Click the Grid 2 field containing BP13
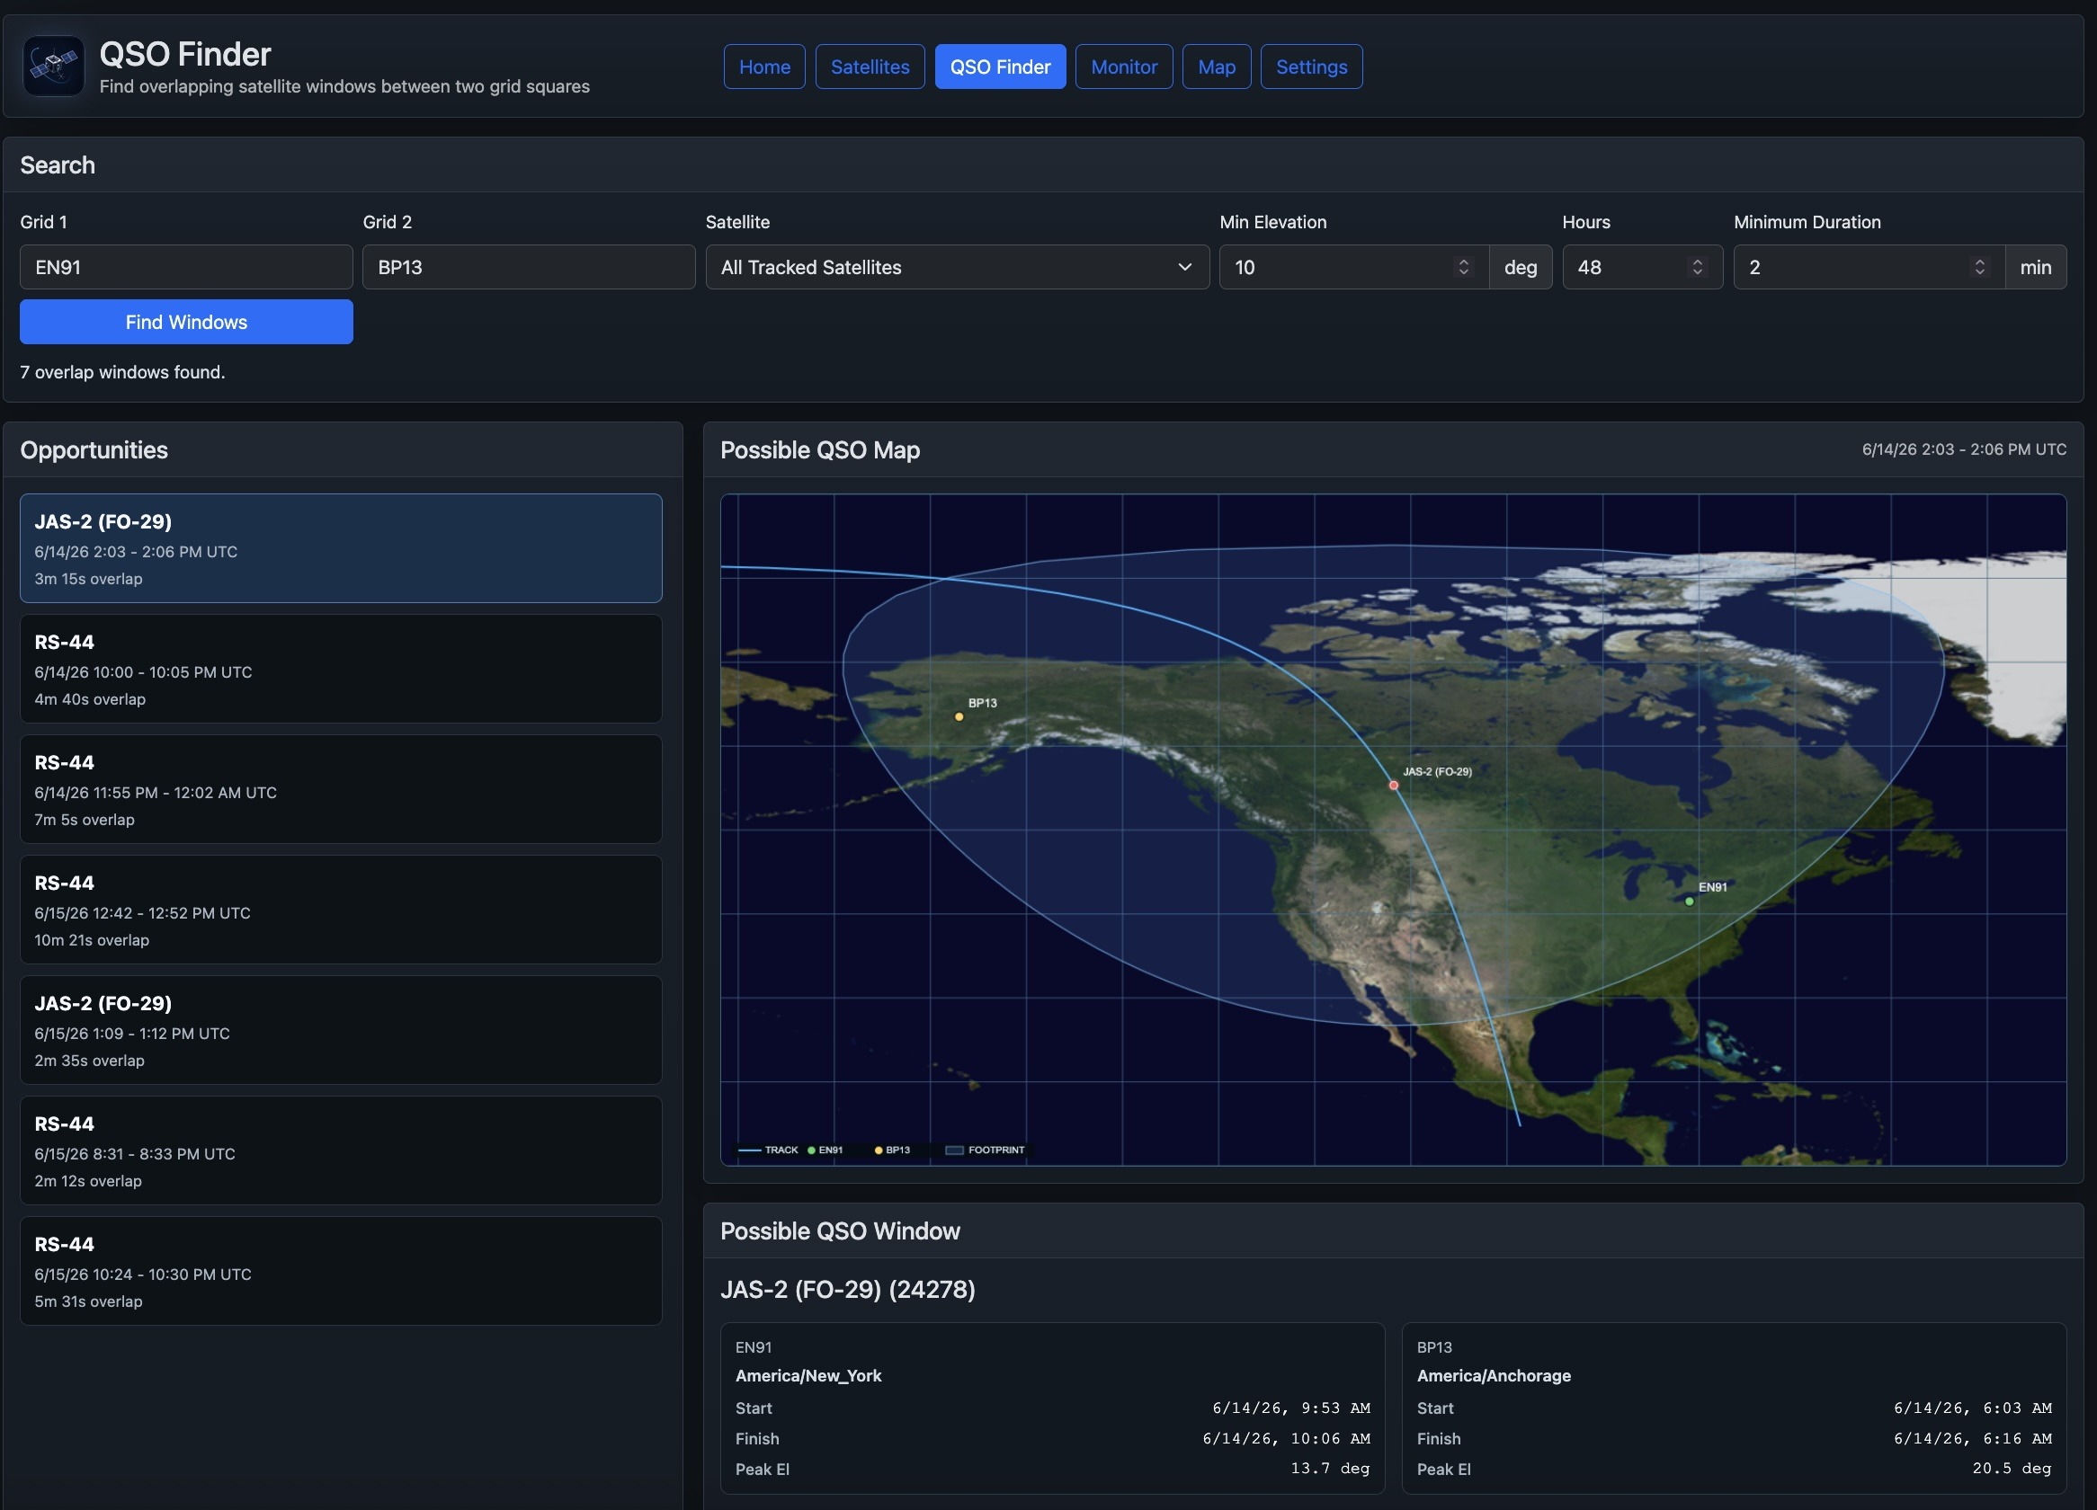Image resolution: width=2097 pixels, height=1510 pixels. pyautogui.click(x=529, y=267)
